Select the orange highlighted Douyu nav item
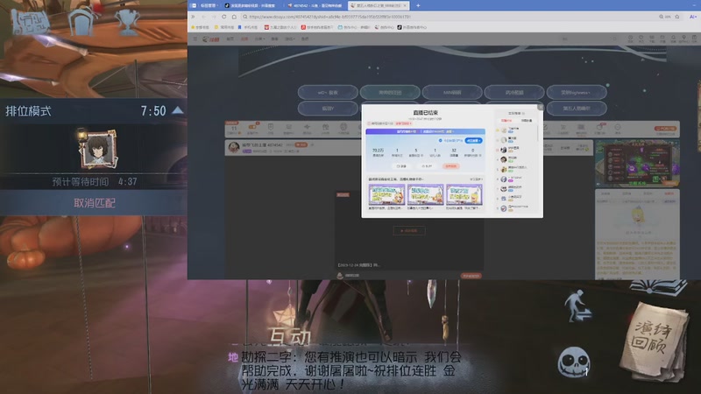Screen dimensions: 701x394 [x=244, y=39]
